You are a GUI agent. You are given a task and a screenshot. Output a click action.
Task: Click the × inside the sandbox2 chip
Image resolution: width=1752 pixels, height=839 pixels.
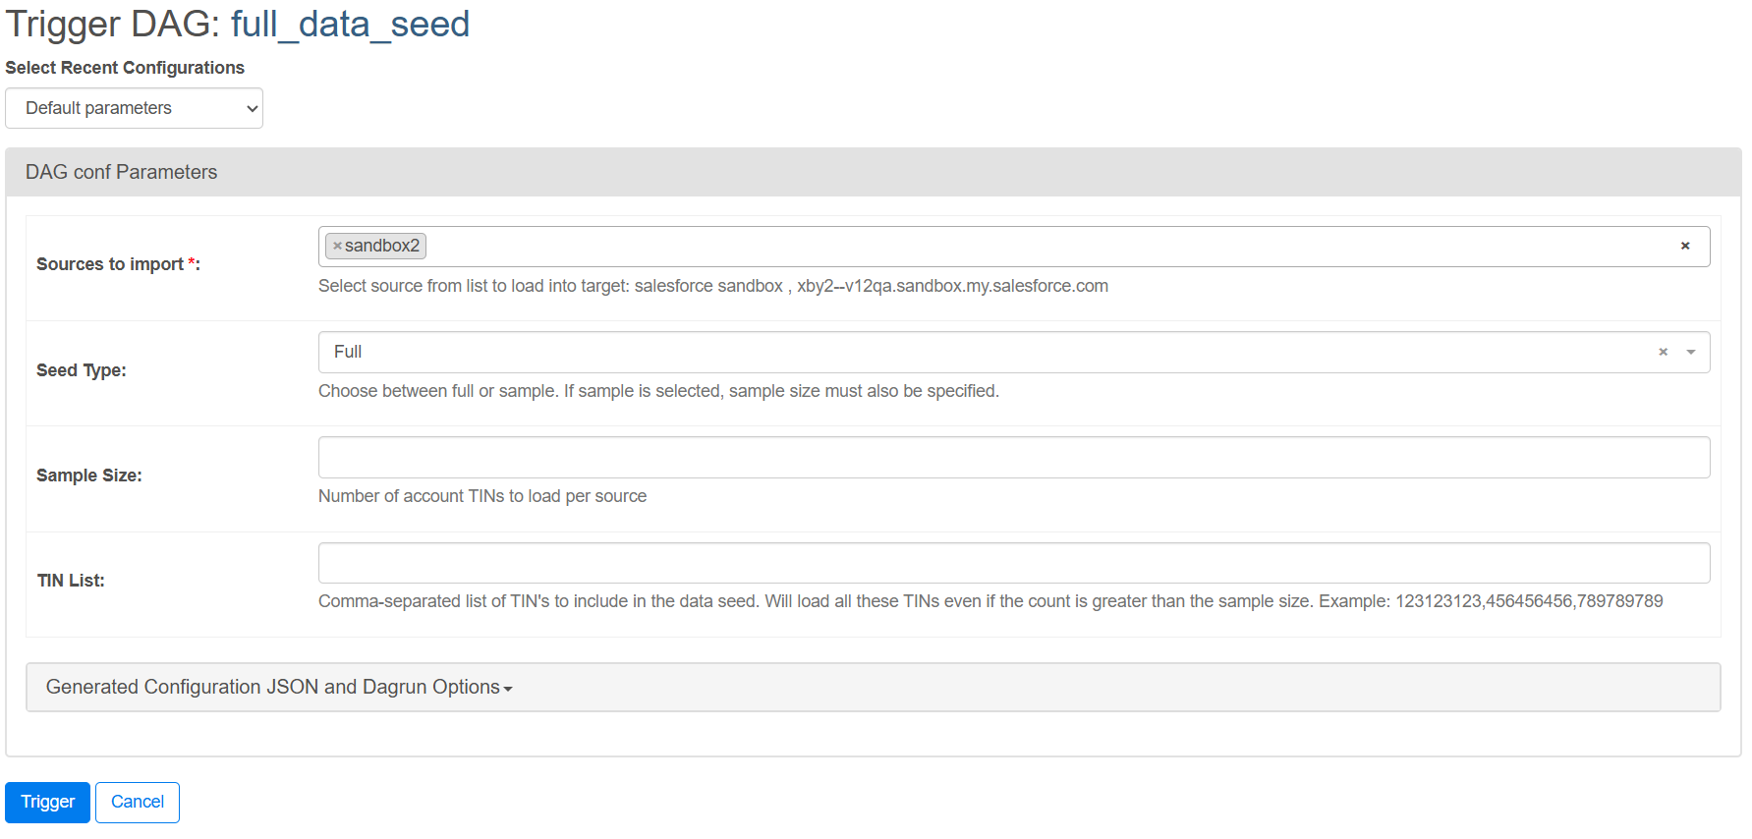pos(338,246)
